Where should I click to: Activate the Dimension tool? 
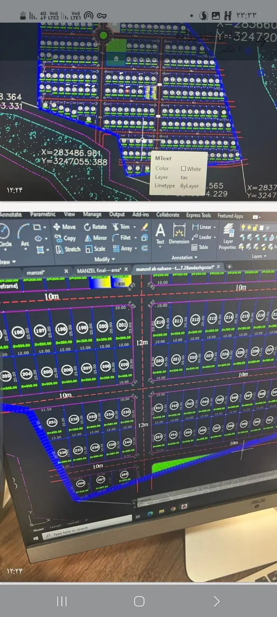click(179, 234)
